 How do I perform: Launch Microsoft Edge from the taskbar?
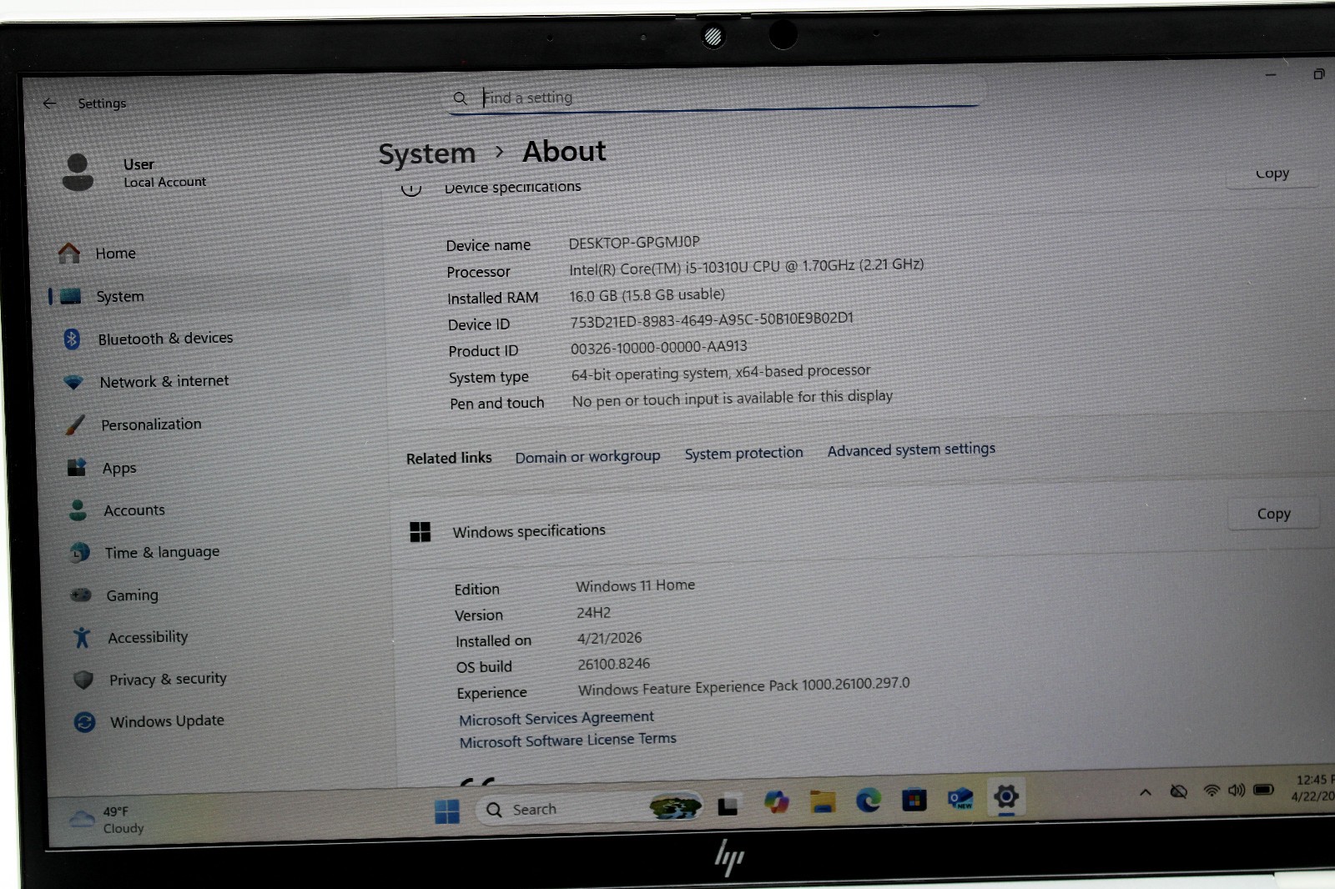(868, 801)
